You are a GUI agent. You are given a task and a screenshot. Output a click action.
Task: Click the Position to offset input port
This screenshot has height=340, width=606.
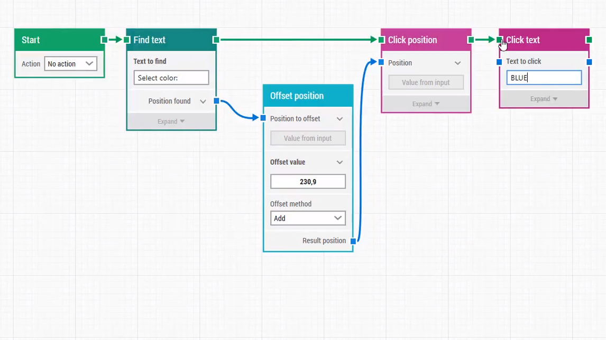pos(263,118)
